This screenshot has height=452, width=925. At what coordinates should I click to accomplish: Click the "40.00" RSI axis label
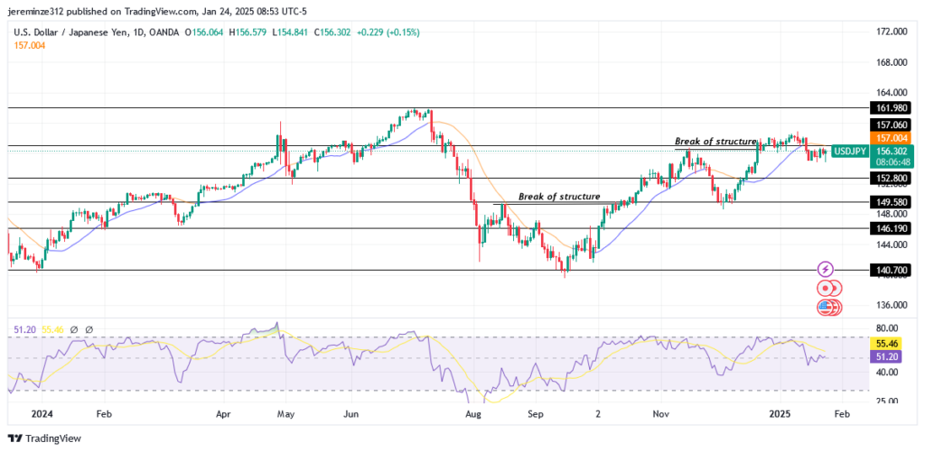pos(887,372)
